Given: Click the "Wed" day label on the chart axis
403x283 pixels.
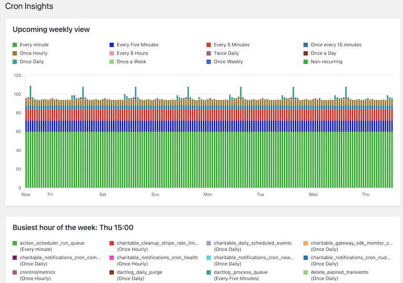Looking at the screenshot, I should tap(313, 195).
